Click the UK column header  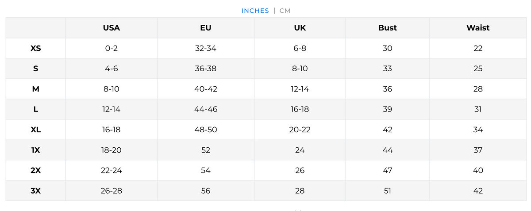(x=300, y=28)
